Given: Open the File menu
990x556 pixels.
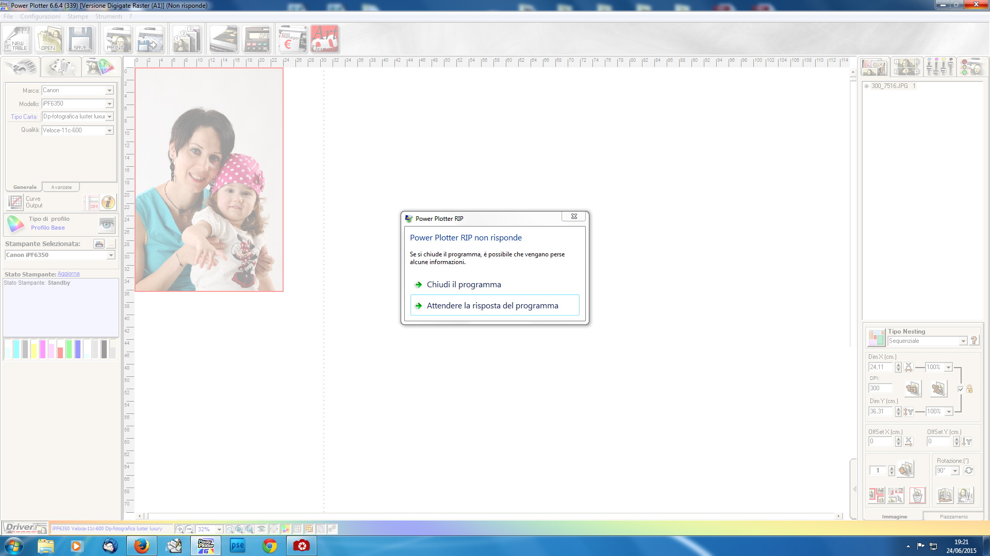Looking at the screenshot, I should [x=8, y=16].
